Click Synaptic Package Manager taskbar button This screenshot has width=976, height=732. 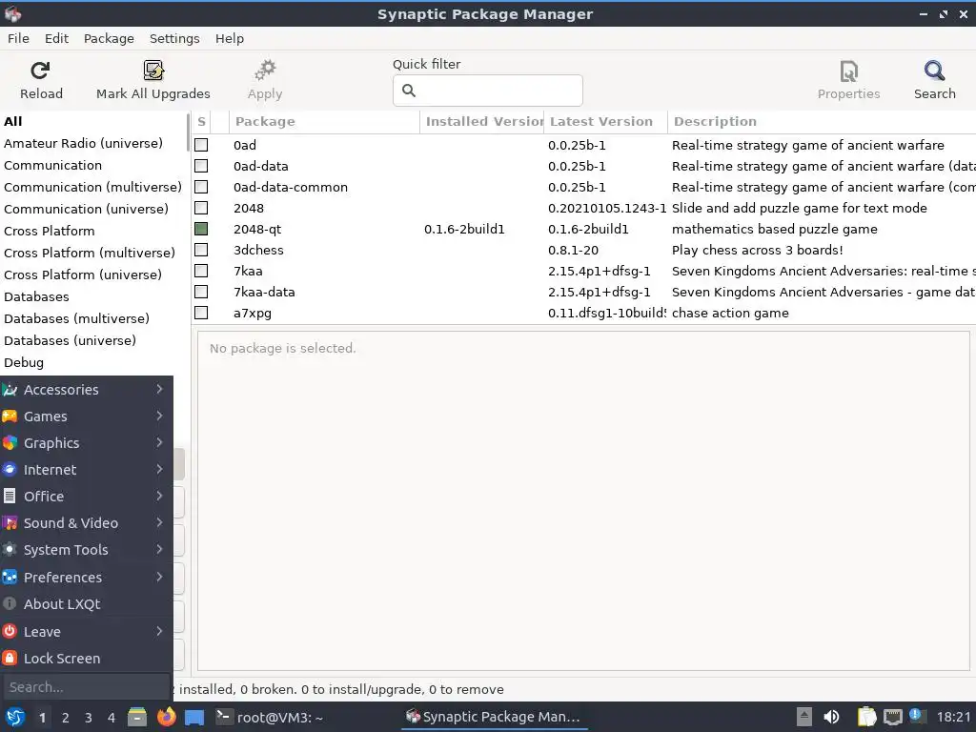[x=493, y=717]
